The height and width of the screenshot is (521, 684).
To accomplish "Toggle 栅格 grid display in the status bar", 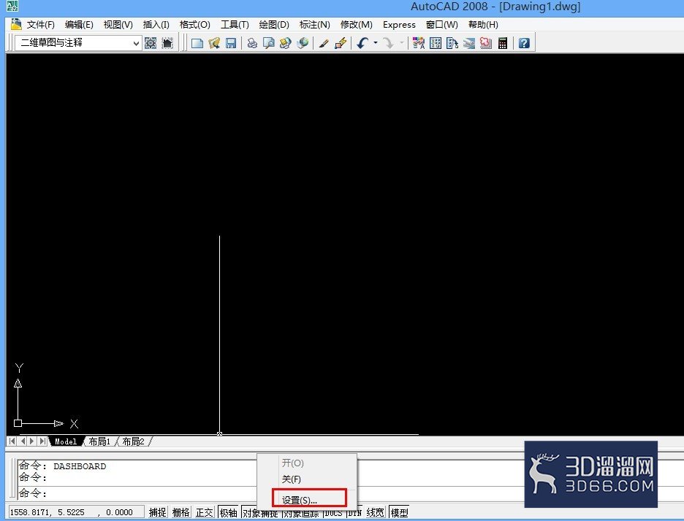I will tap(181, 512).
